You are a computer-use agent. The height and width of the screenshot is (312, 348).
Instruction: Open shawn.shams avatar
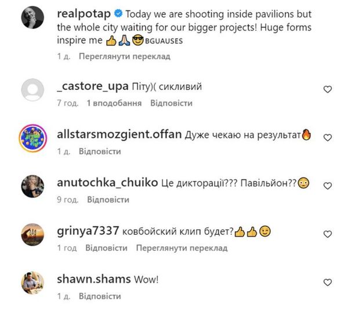tap(34, 283)
